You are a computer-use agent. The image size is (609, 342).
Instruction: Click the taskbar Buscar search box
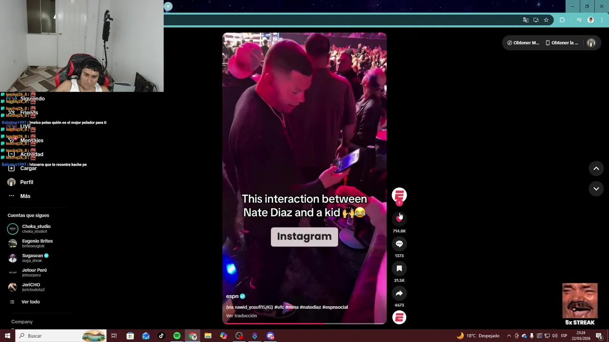click(x=61, y=336)
